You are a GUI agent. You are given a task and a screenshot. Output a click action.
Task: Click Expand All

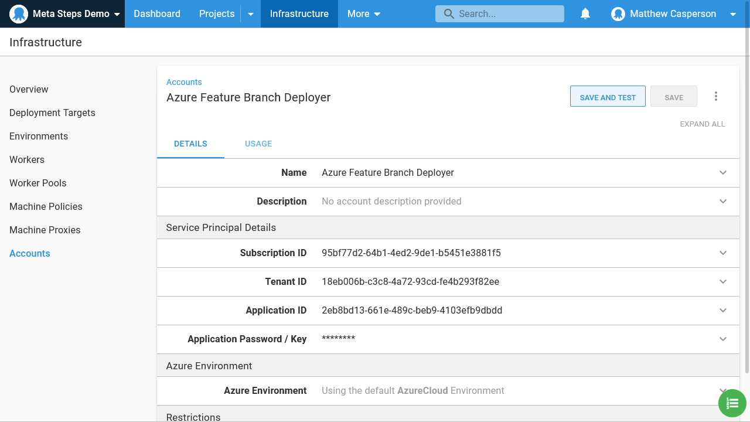coord(702,124)
